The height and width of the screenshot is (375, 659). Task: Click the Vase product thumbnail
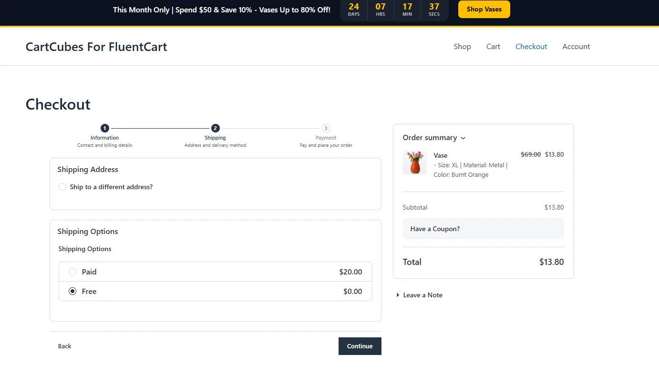(415, 162)
